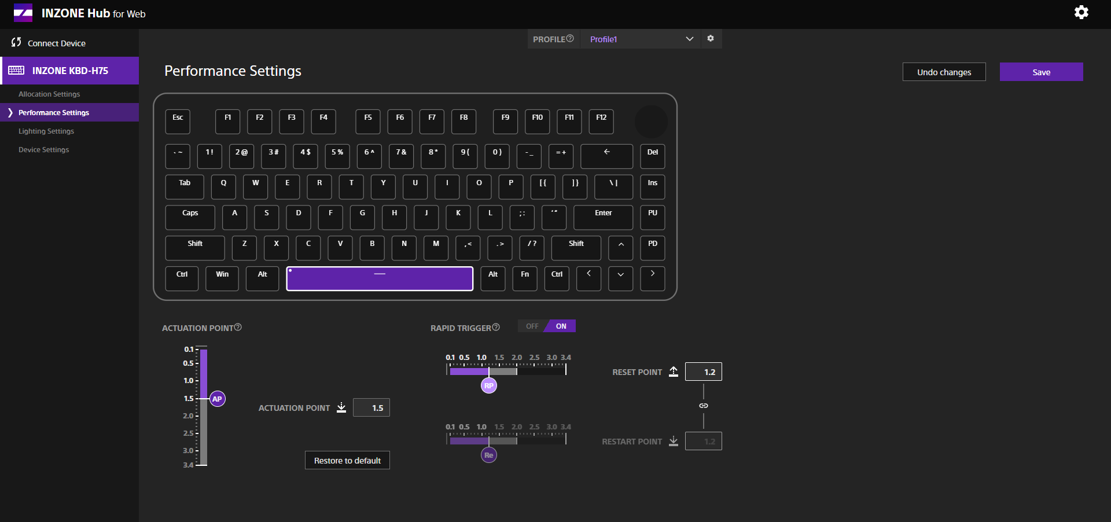Screen dimensions: 1111x522
Task: Click the RP reset point slider handle
Action: pos(489,385)
